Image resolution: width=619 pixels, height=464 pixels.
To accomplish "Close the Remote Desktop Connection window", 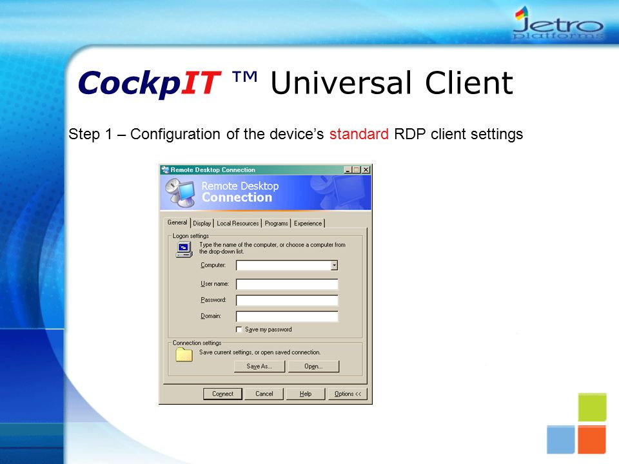I will [366, 169].
